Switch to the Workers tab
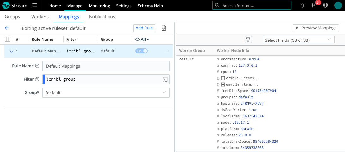345x152 pixels. 40,17
